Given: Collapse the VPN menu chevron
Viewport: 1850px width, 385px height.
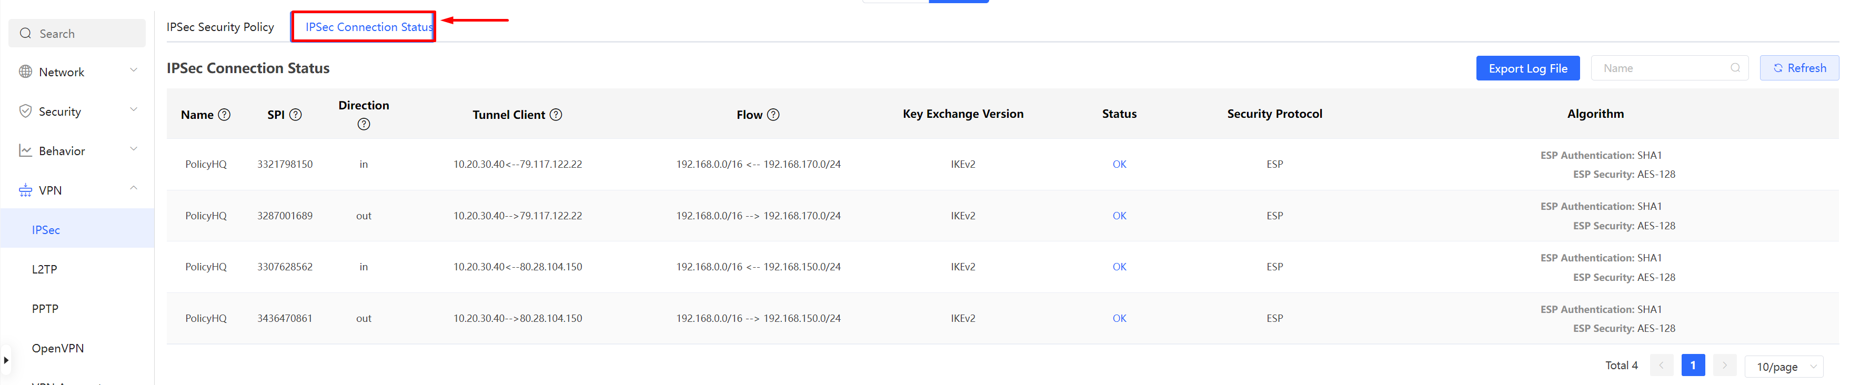Looking at the screenshot, I should point(134,188).
